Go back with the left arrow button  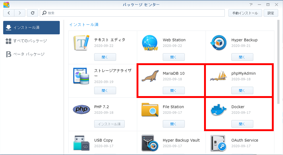click(9, 13)
